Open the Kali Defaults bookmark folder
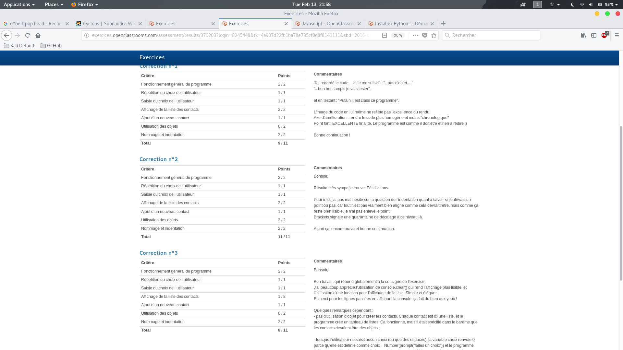Image resolution: width=623 pixels, height=350 pixels. 20,46
